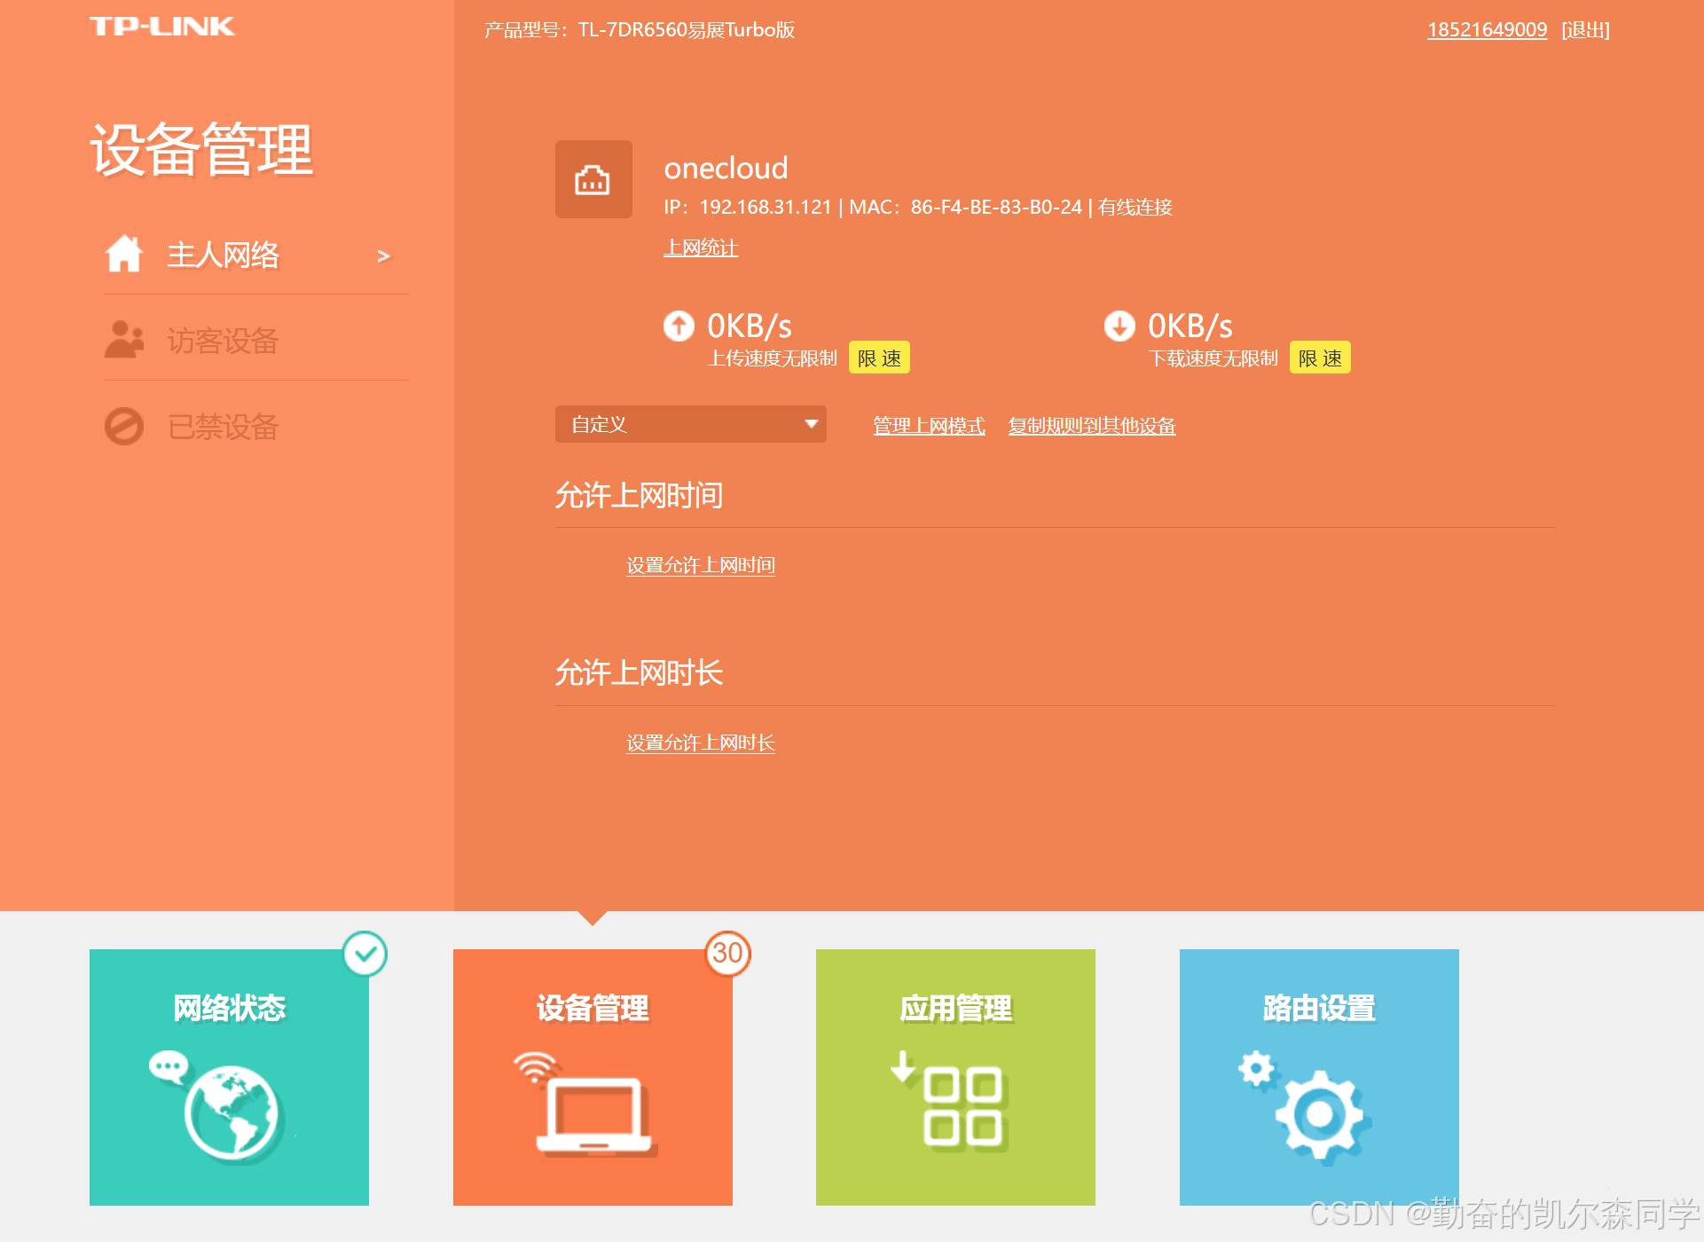
Task: Open 管理上网模式 link
Action: 929,426
